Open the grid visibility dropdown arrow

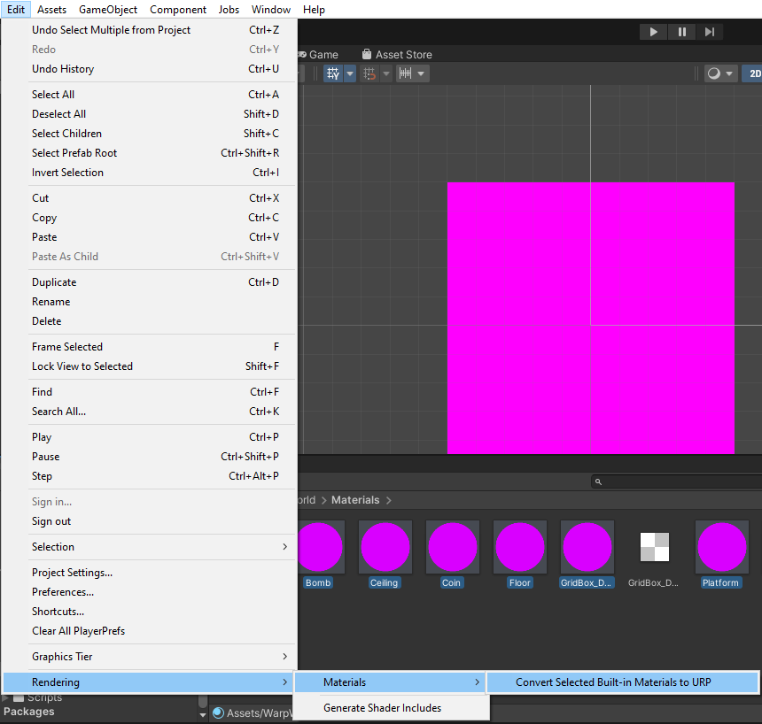(350, 73)
